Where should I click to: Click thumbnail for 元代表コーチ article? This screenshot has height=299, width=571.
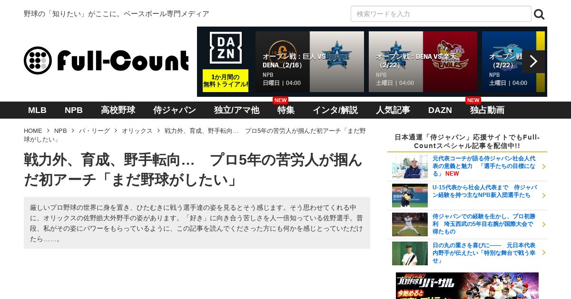coord(410,167)
